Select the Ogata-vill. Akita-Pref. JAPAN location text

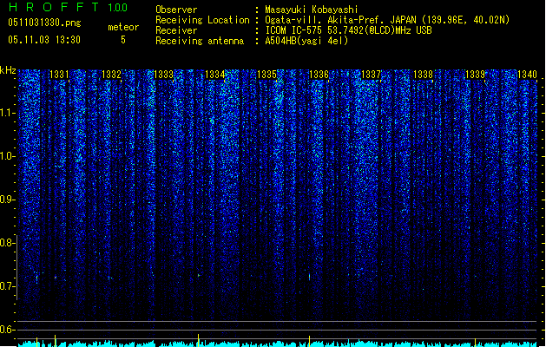coord(387,20)
